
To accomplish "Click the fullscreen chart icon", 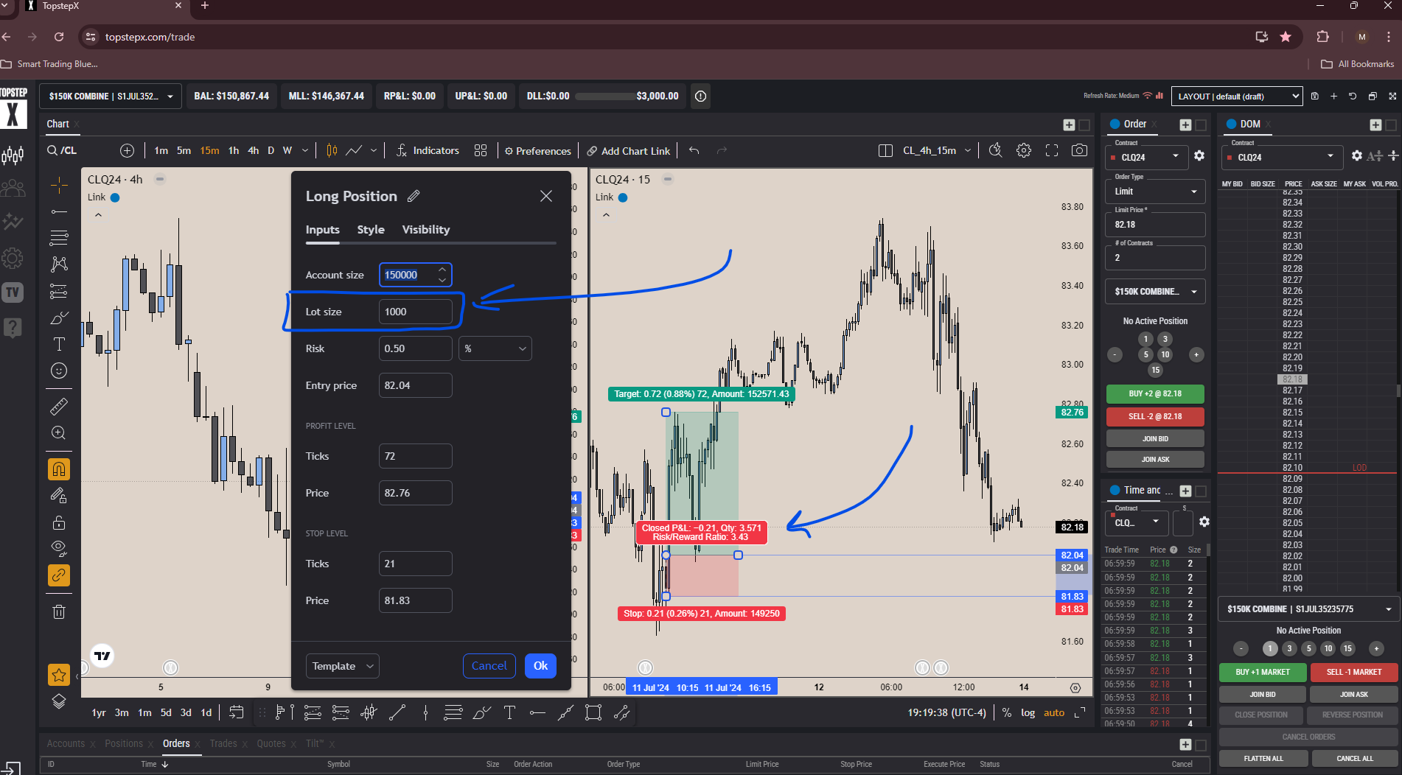I will (x=1052, y=150).
